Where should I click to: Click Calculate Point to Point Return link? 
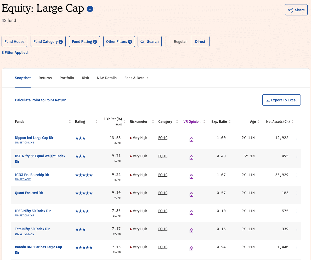click(41, 100)
